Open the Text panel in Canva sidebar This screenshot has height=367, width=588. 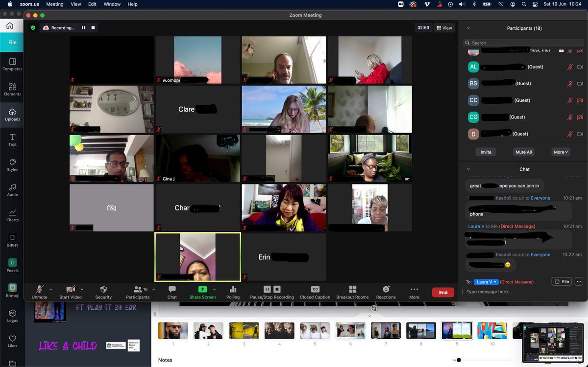point(12,139)
